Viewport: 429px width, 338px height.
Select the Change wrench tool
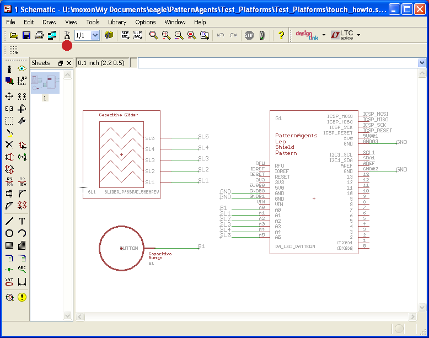[x=22, y=121]
